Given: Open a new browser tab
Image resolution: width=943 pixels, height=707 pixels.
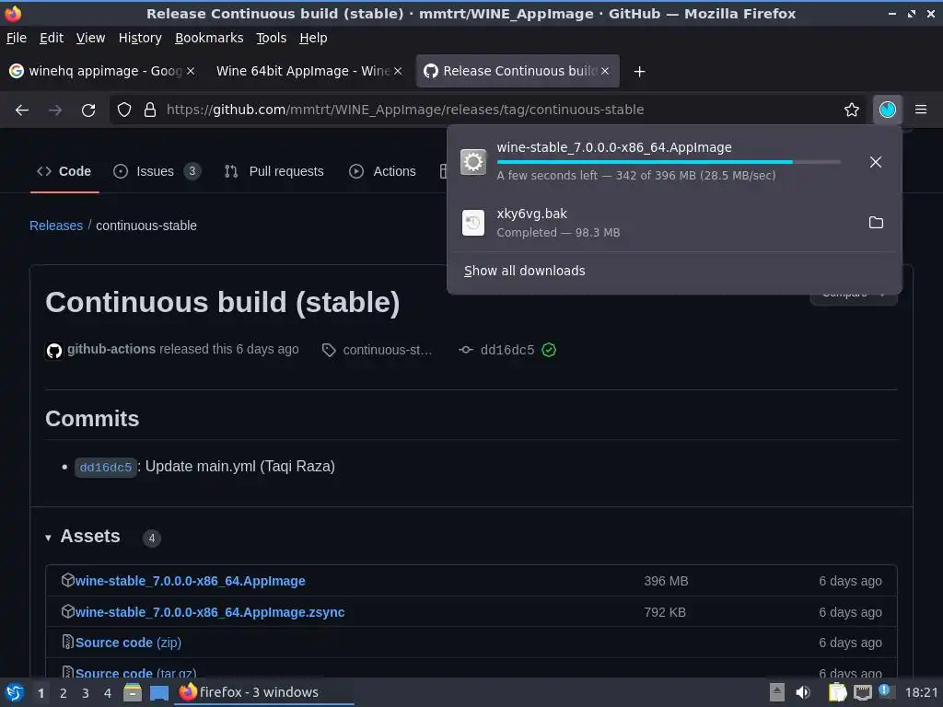Looking at the screenshot, I should point(639,72).
